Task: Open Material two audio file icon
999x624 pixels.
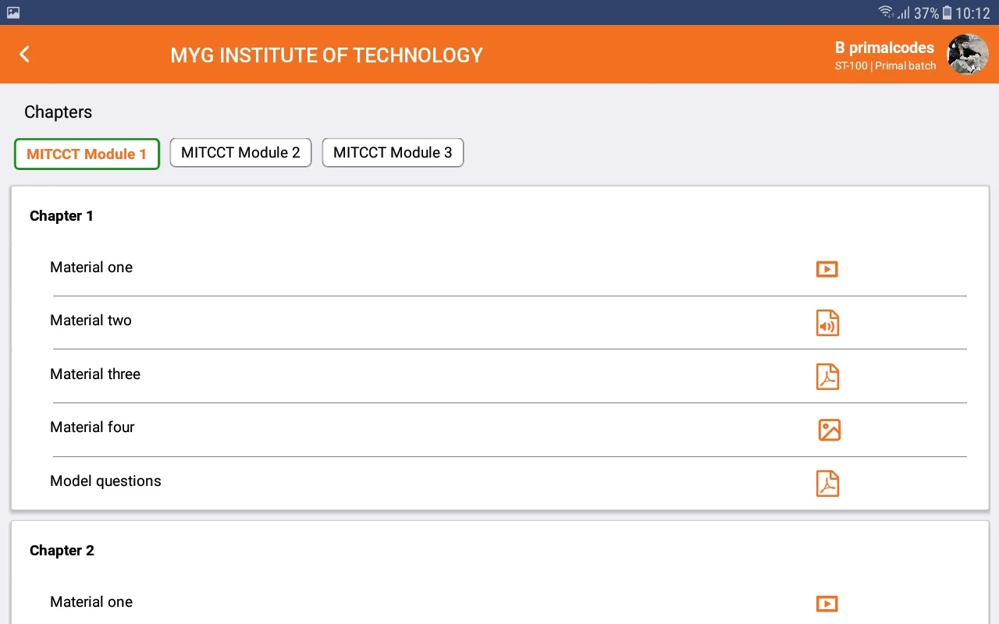Action: (x=827, y=323)
